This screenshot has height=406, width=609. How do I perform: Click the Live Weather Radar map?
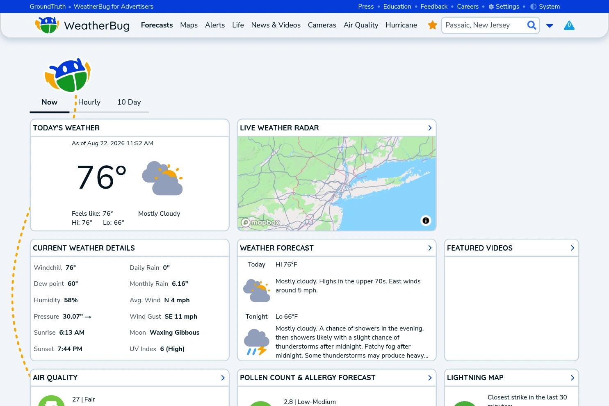coord(336,183)
